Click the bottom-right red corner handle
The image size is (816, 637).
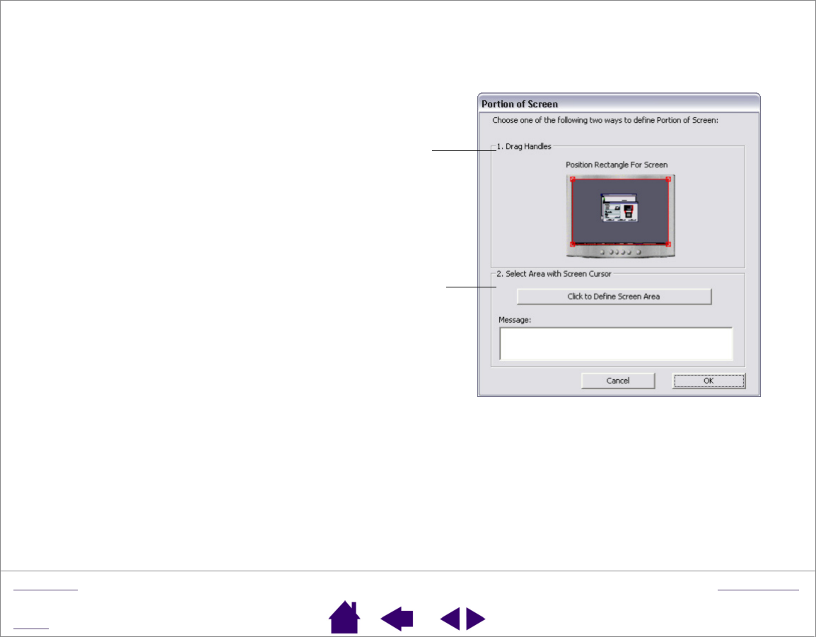click(668, 244)
